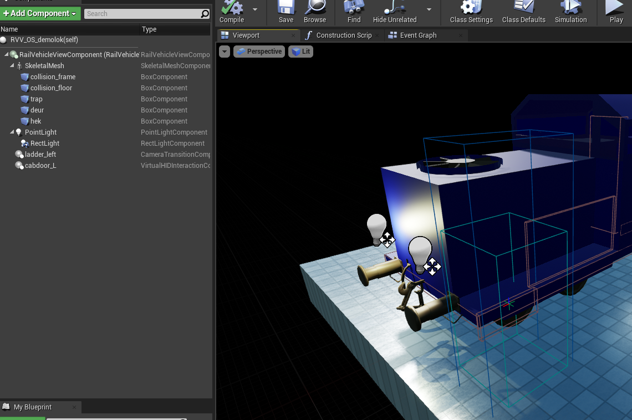Open the Lit view mode button
The width and height of the screenshot is (632, 420).
pos(301,52)
